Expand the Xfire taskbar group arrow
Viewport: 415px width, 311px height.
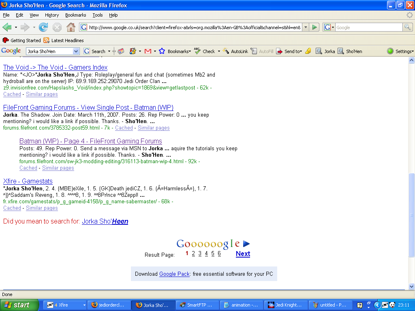click(84, 305)
